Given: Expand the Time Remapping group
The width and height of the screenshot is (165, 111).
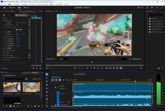Looking at the screenshot, I should pyautogui.click(x=3, y=50).
